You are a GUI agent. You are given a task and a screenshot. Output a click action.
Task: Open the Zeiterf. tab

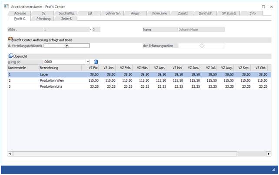click(x=66, y=19)
